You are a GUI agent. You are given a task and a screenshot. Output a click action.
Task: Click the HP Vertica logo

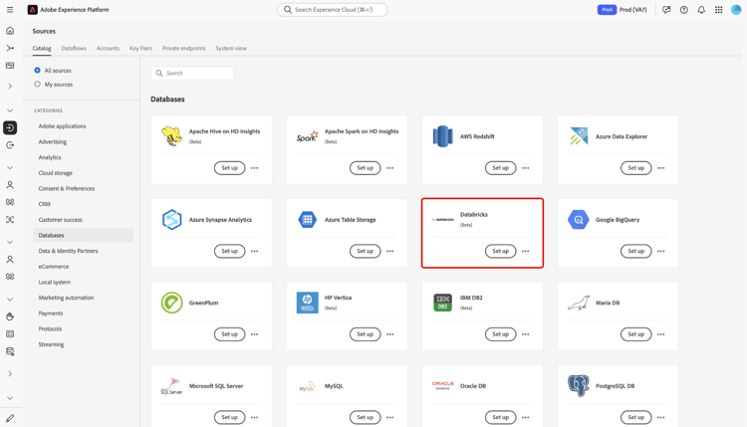[x=308, y=303]
